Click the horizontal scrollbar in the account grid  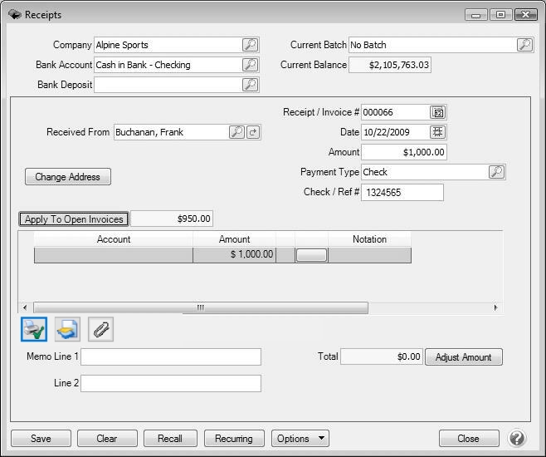click(x=200, y=307)
